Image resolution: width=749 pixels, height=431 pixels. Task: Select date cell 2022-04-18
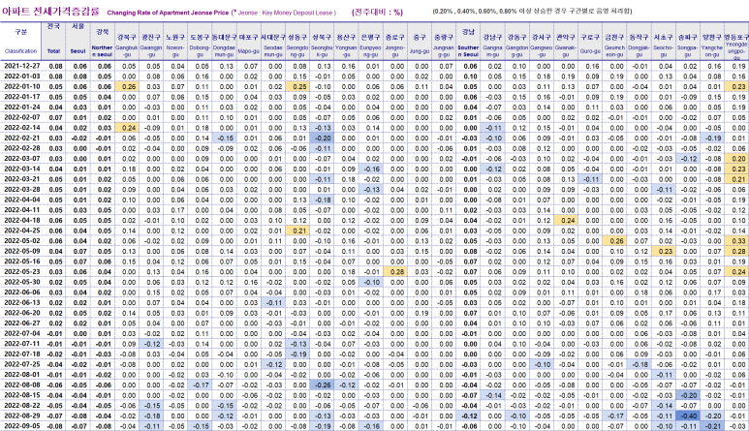coord(21,221)
